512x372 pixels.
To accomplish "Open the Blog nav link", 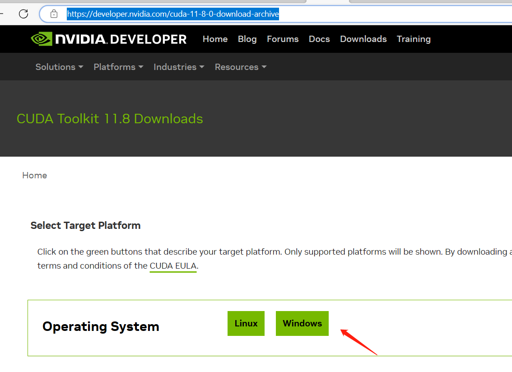I will click(247, 39).
